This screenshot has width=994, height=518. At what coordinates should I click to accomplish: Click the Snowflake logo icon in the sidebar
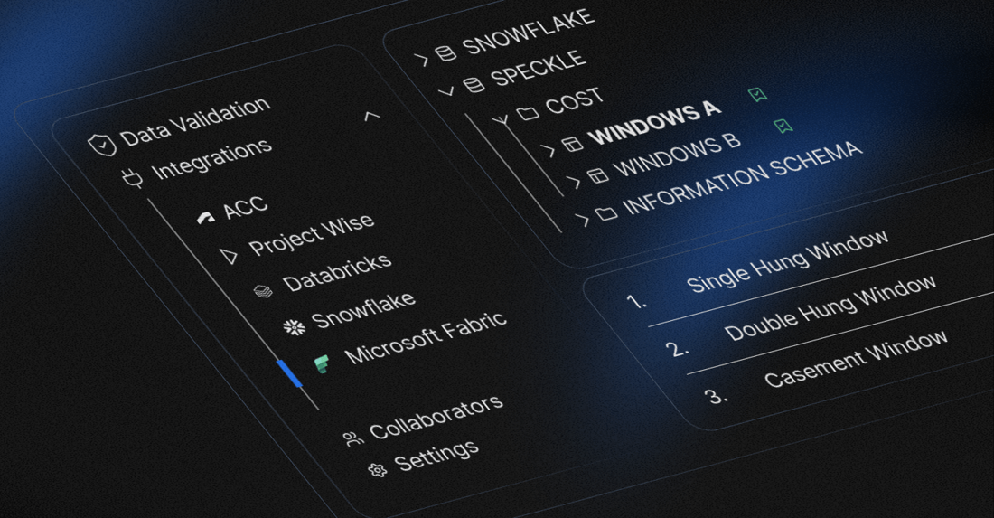point(294,327)
